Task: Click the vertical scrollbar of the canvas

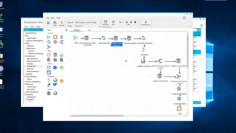Action: 188,51
